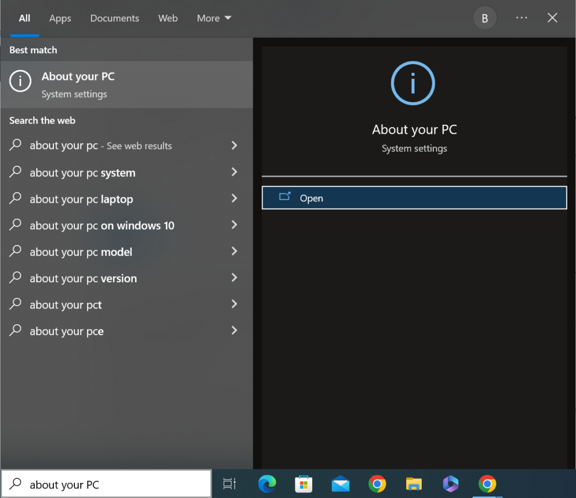Select 'about your pc on windows 10' suggestion
576x498 pixels.
point(102,225)
